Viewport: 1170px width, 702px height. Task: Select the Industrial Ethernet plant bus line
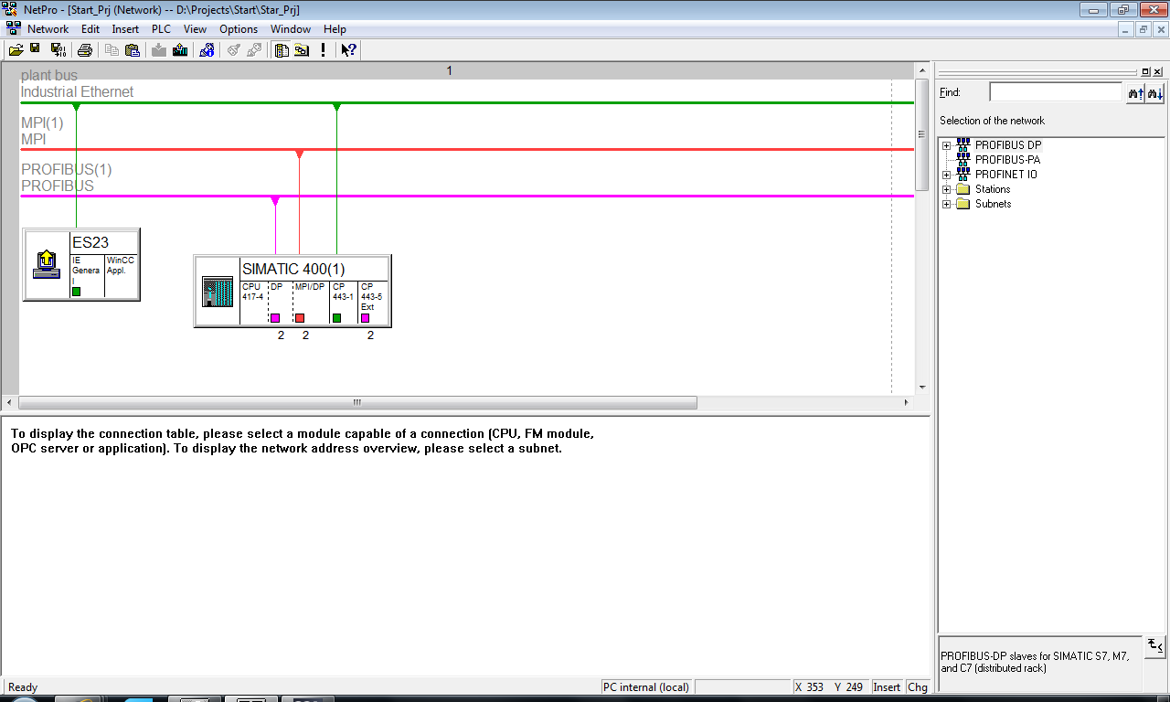coord(466,102)
